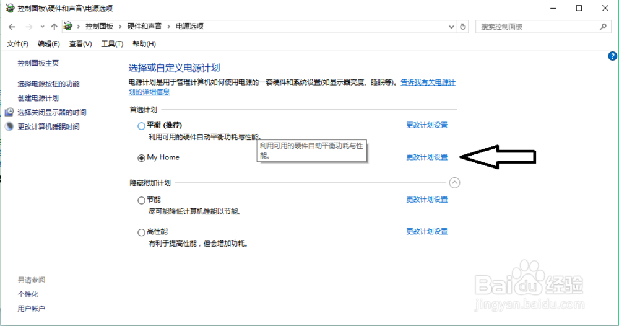Click the sleep moon icon in sidebar
Viewport: 619px width, 326px height.
pyautogui.click(x=9, y=126)
